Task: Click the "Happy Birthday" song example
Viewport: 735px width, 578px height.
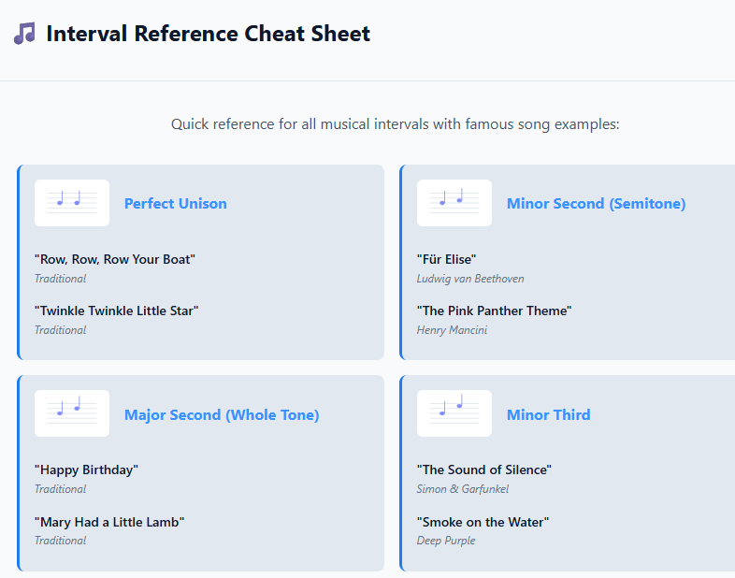Action: point(86,470)
